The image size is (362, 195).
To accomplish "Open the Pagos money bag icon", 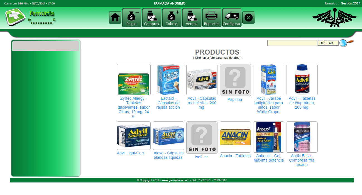I will pos(131,18).
